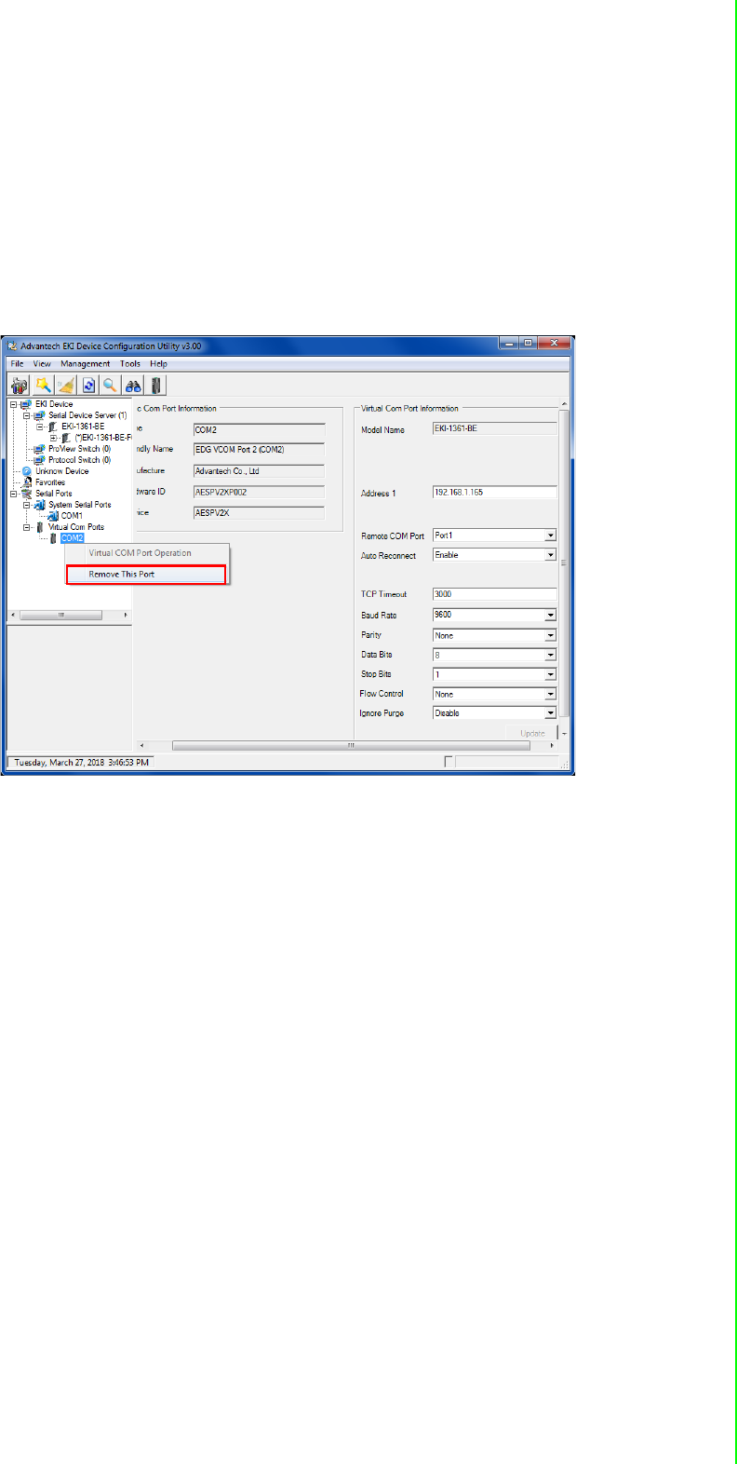The height and width of the screenshot is (1464, 737).
Task: Click the tree panel right scroll arrow
Action: pyautogui.click(x=127, y=616)
